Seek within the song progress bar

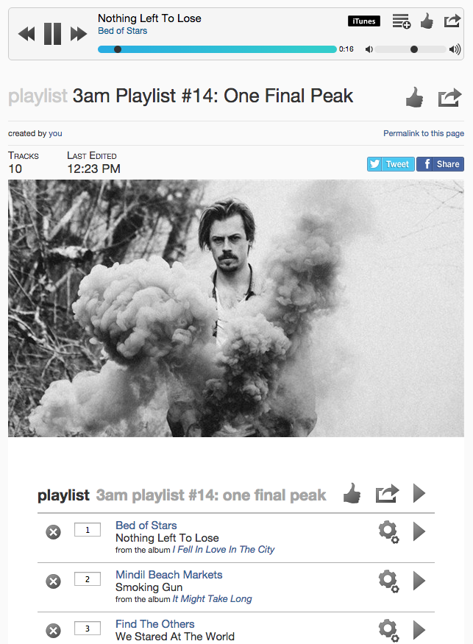tap(217, 49)
